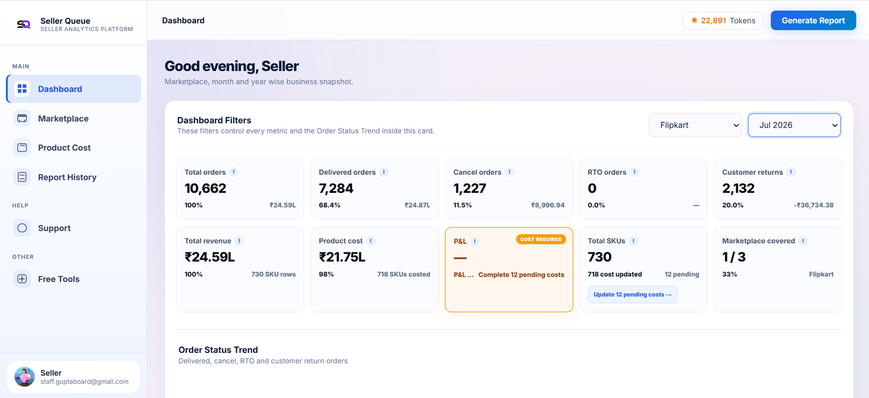Click the 1 / 3 marketplace covered value
869x398 pixels.
coord(734,257)
